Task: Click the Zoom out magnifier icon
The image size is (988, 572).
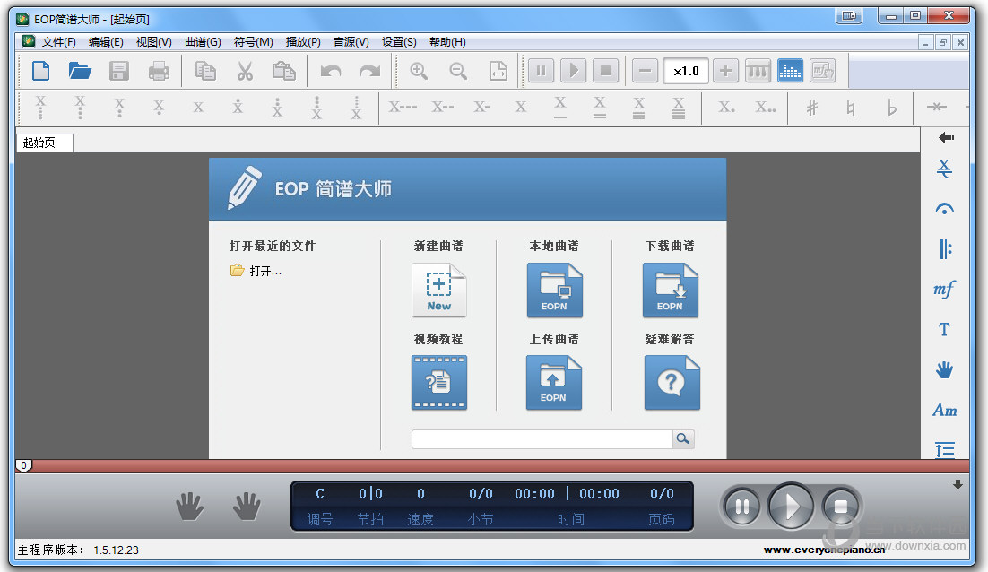Action: [x=458, y=71]
